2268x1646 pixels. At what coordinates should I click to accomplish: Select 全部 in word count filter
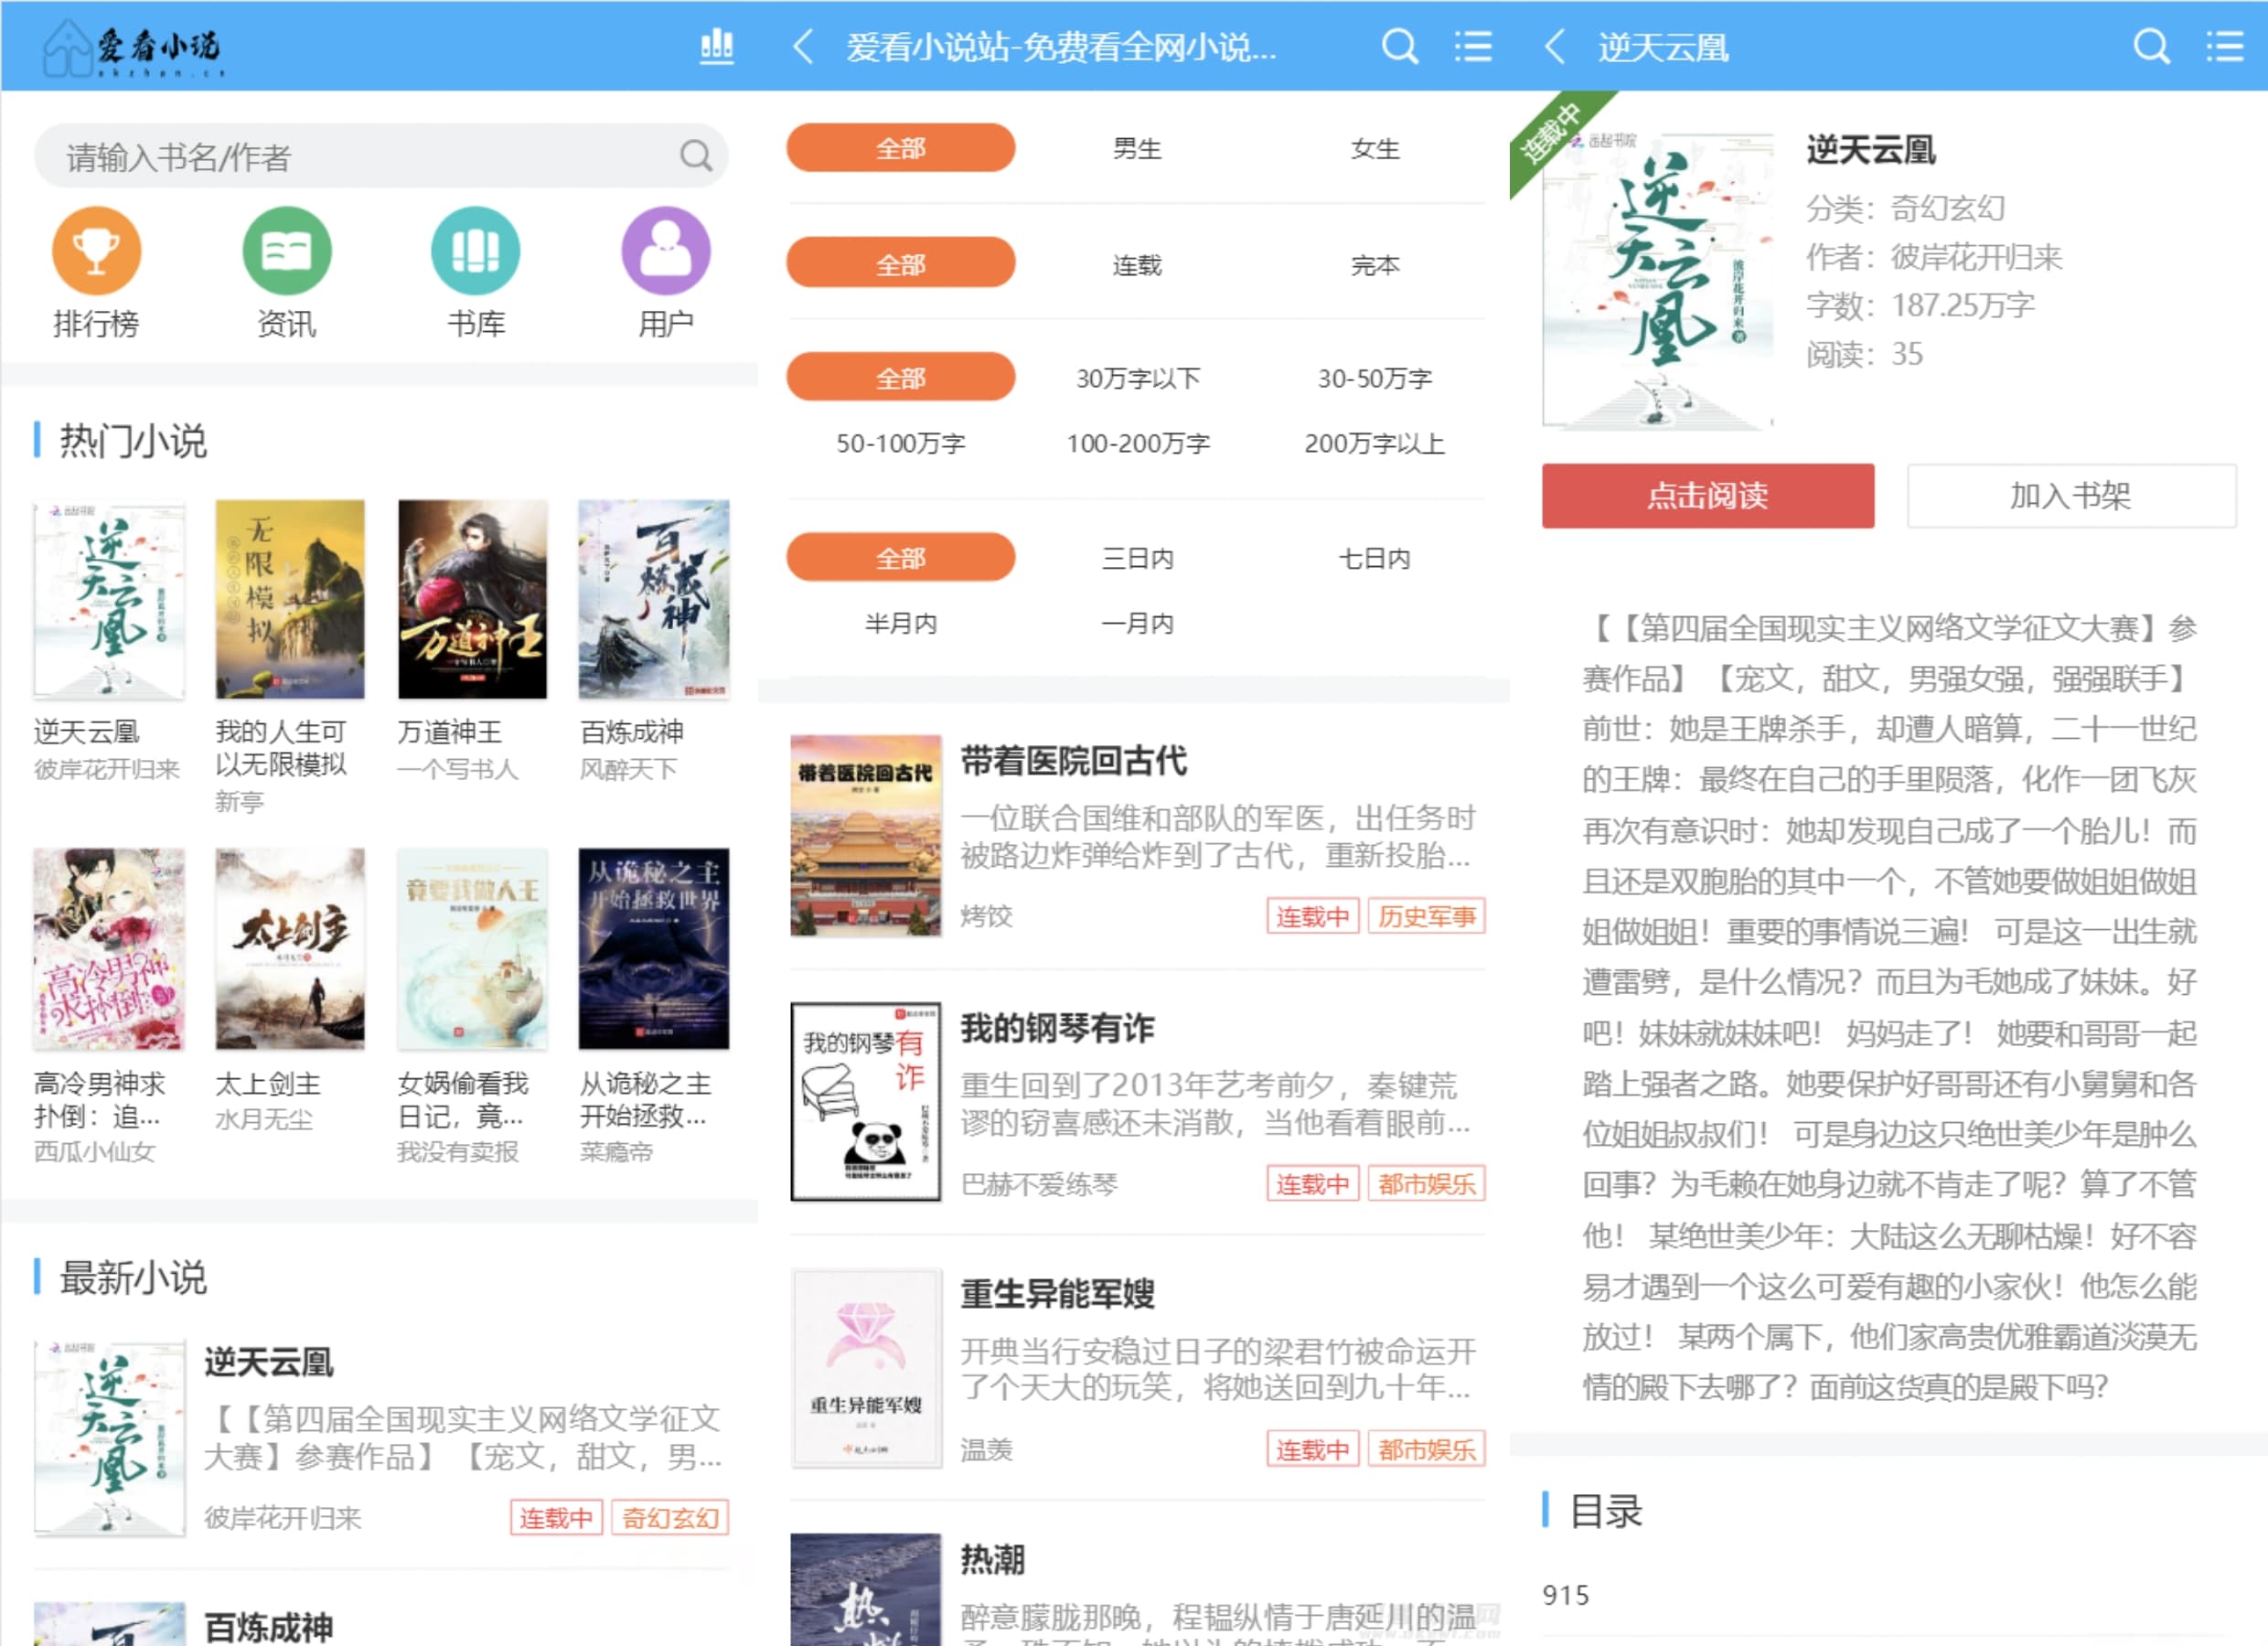900,377
